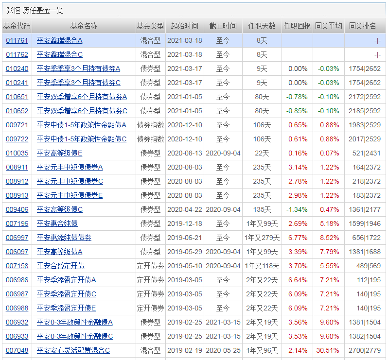Open fund 平安双季增享6个月持有债券A

tap(82, 97)
